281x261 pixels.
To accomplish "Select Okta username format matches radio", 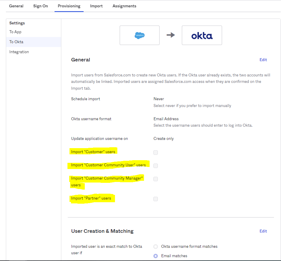I will pyautogui.click(x=156, y=247).
